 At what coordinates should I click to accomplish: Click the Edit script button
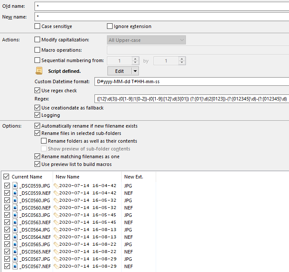click(x=119, y=71)
